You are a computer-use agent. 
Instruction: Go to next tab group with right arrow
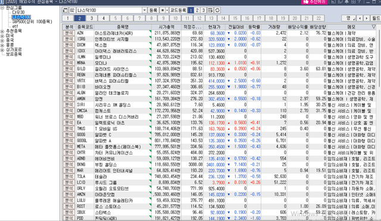[x=367, y=18]
